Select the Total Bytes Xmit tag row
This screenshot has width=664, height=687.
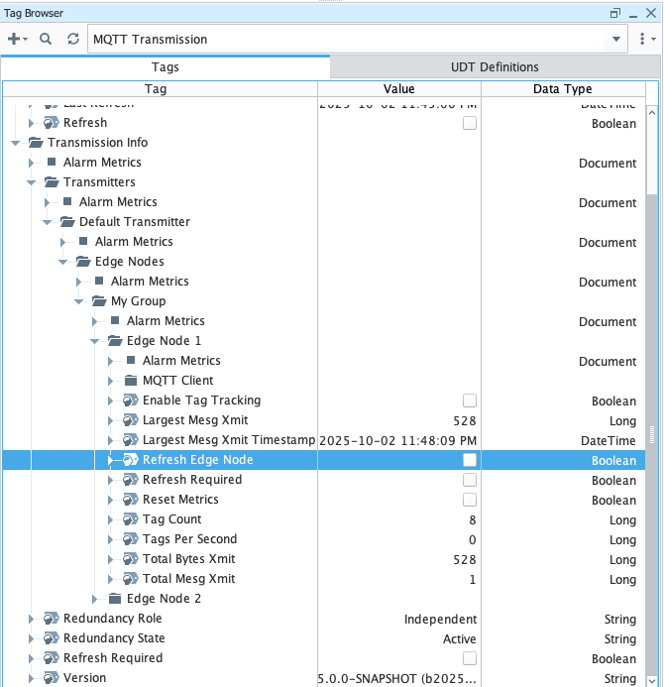188,559
